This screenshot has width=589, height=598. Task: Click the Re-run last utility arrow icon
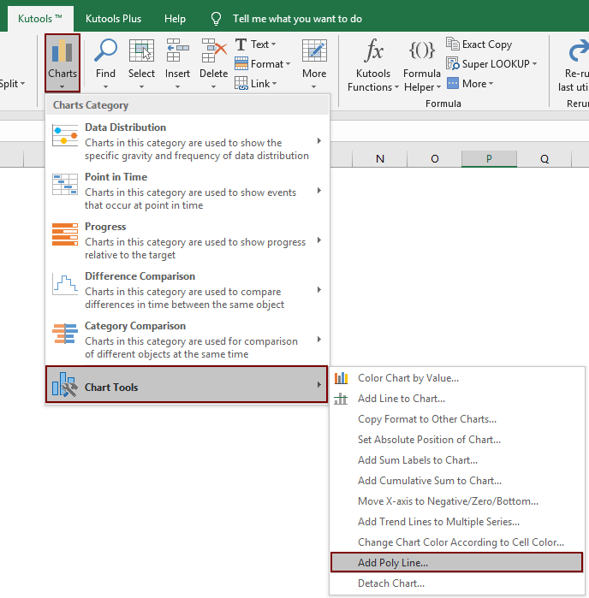point(579,50)
